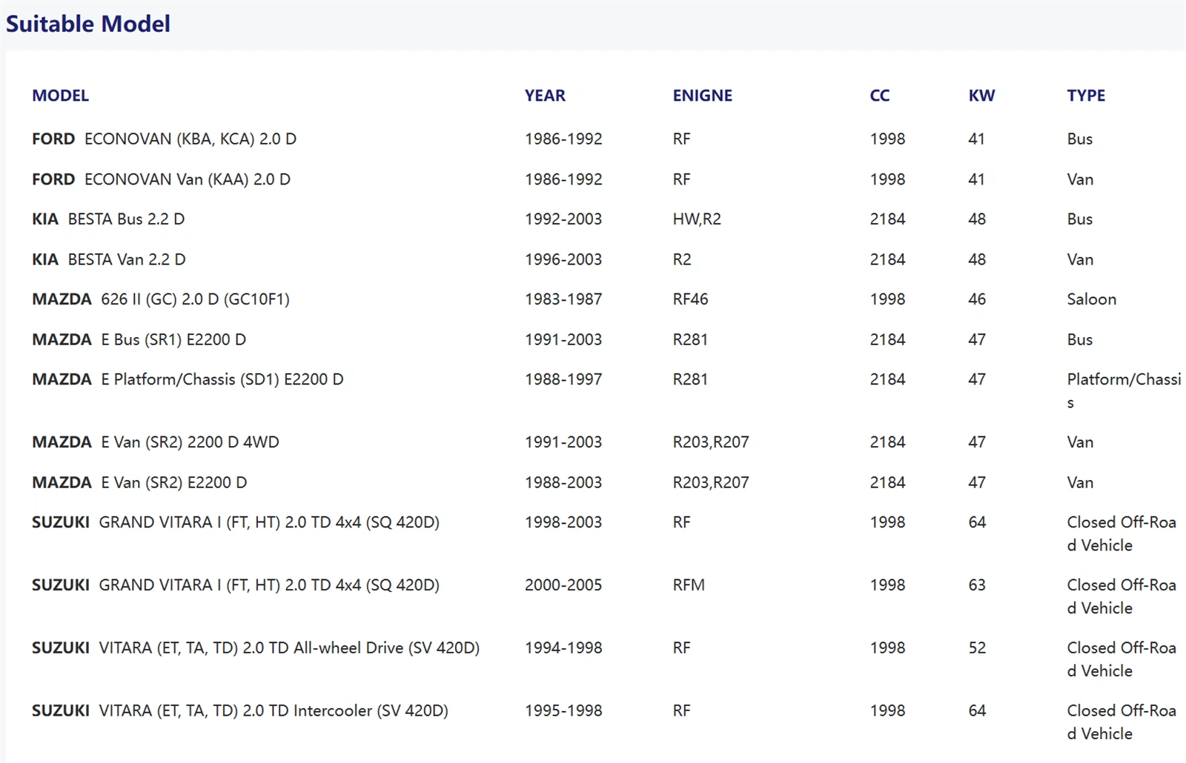Click type 'Bus' in FORD ECONOVAN (KBA, KCA) row
This screenshot has width=1186, height=763.
[x=1079, y=139]
